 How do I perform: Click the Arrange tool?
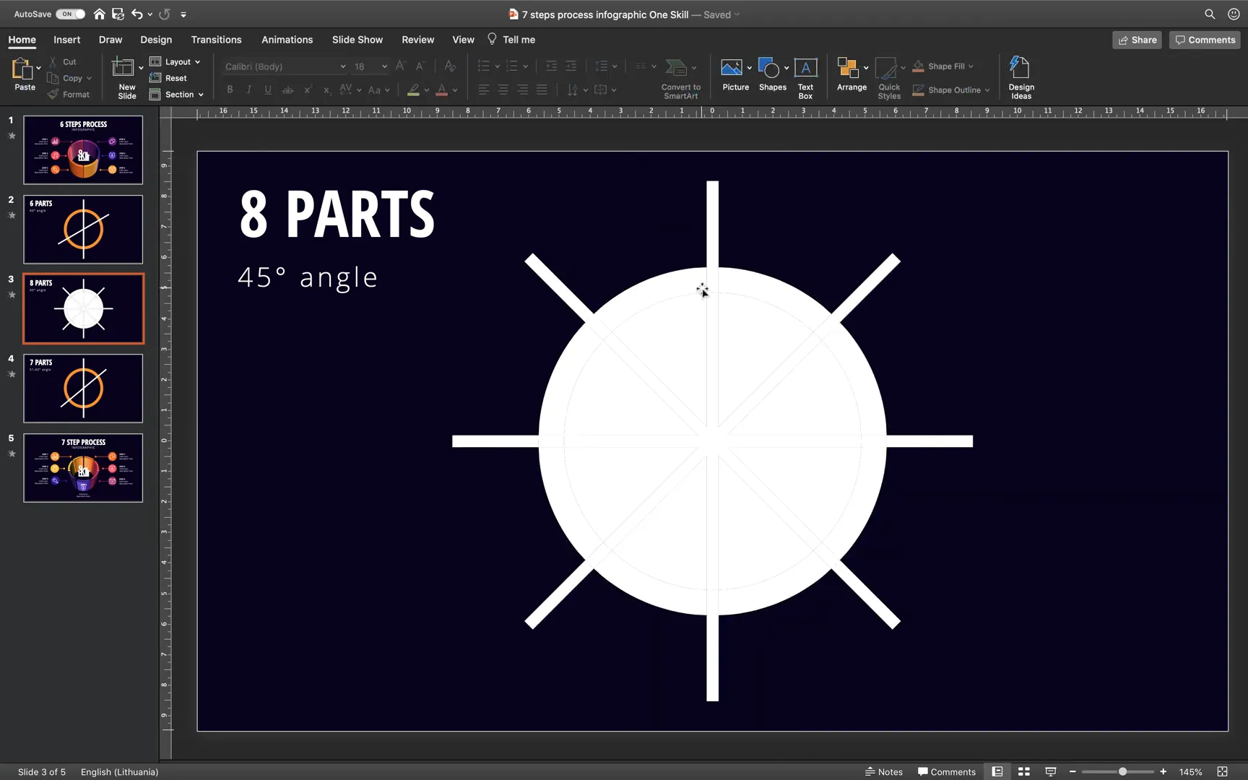pyautogui.click(x=851, y=72)
